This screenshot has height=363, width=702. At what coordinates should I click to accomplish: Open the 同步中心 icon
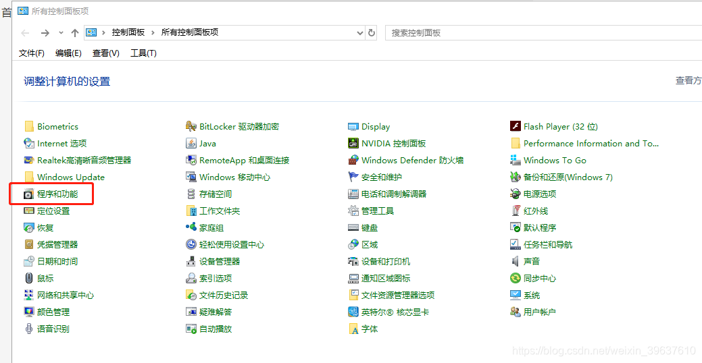click(516, 278)
